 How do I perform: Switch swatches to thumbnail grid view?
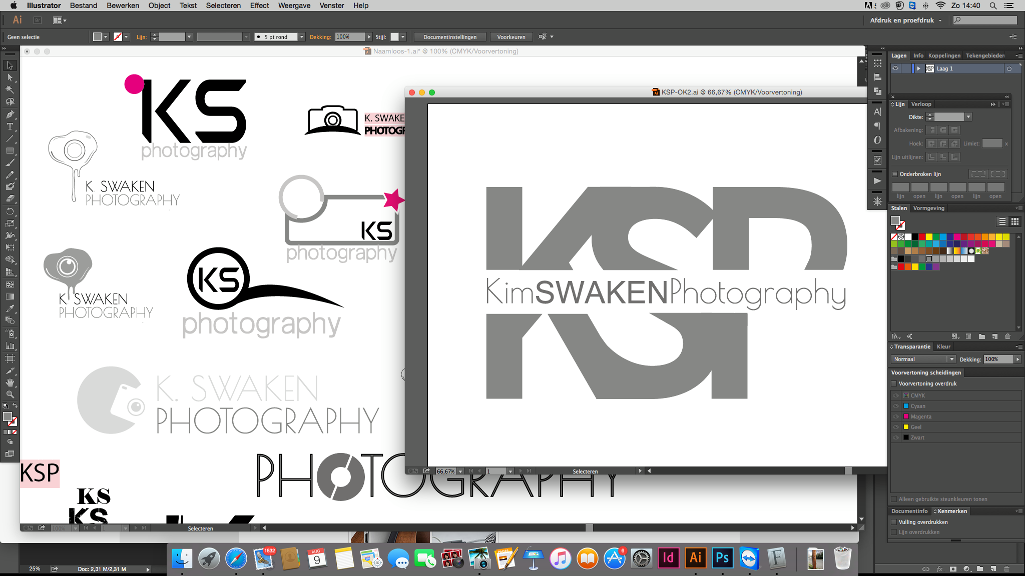click(x=1014, y=221)
